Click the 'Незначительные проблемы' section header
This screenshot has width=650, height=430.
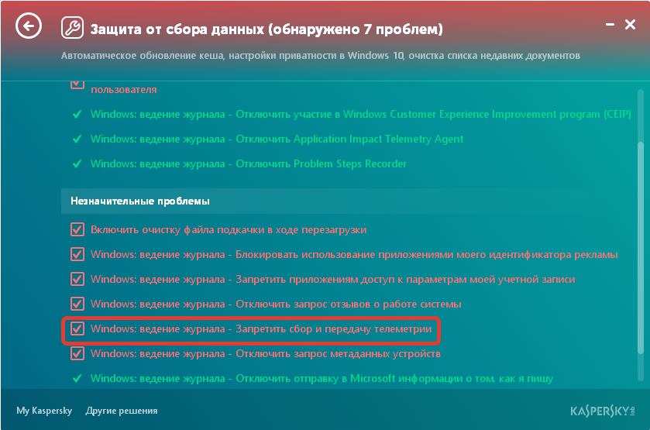[140, 201]
